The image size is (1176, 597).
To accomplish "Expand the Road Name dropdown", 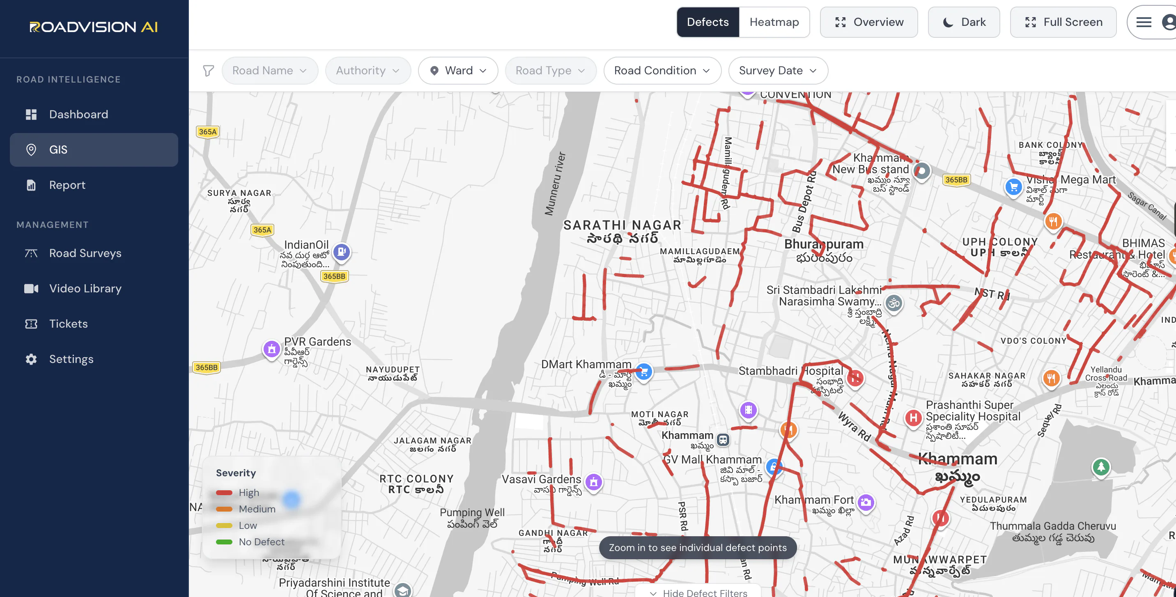I will point(269,71).
